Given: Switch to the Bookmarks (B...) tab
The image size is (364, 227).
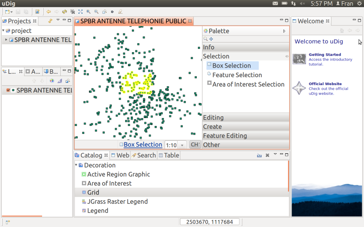Looking at the screenshot, I should (51, 72).
